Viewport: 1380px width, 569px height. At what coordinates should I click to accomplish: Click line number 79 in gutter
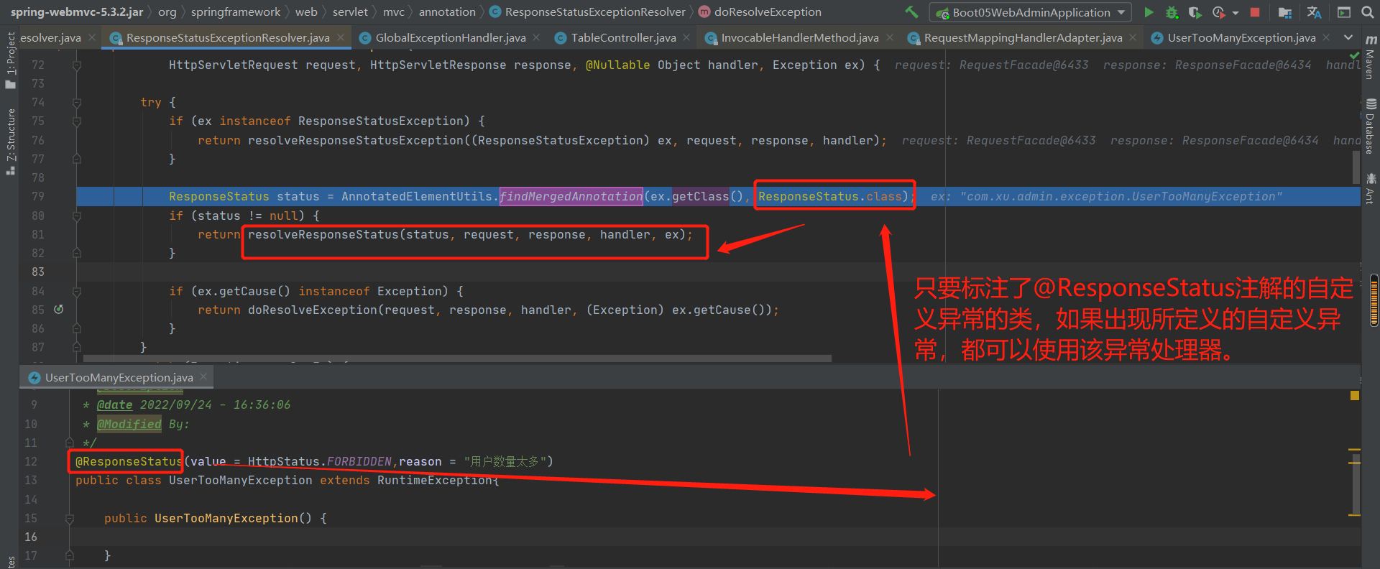click(x=37, y=196)
